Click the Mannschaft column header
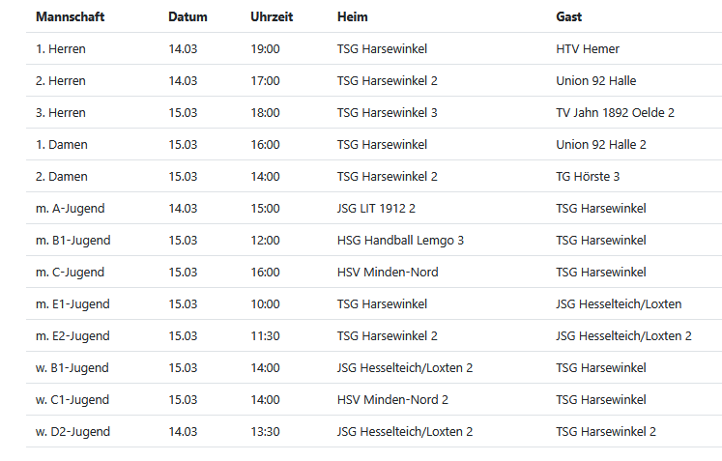Image resolution: width=722 pixels, height=461 pixels. [x=70, y=17]
